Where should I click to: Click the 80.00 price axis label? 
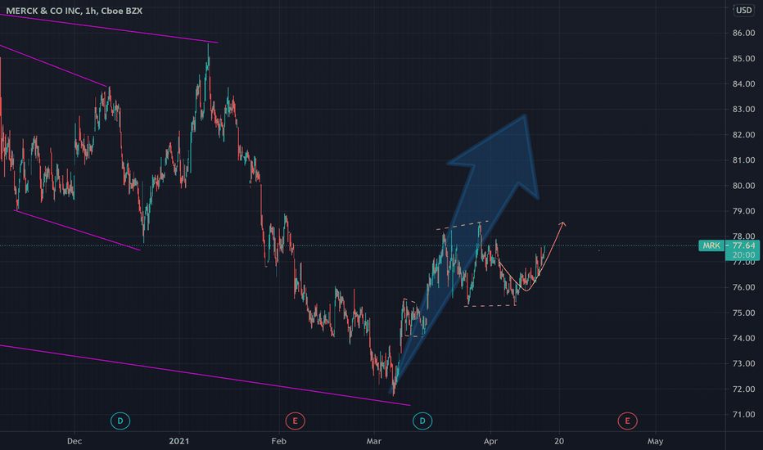[744, 186]
